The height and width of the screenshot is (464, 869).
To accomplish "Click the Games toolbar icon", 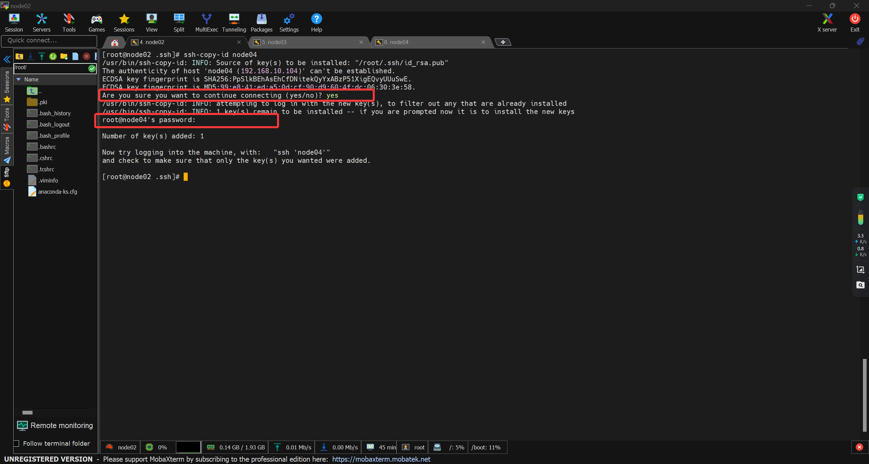I will click(x=96, y=22).
